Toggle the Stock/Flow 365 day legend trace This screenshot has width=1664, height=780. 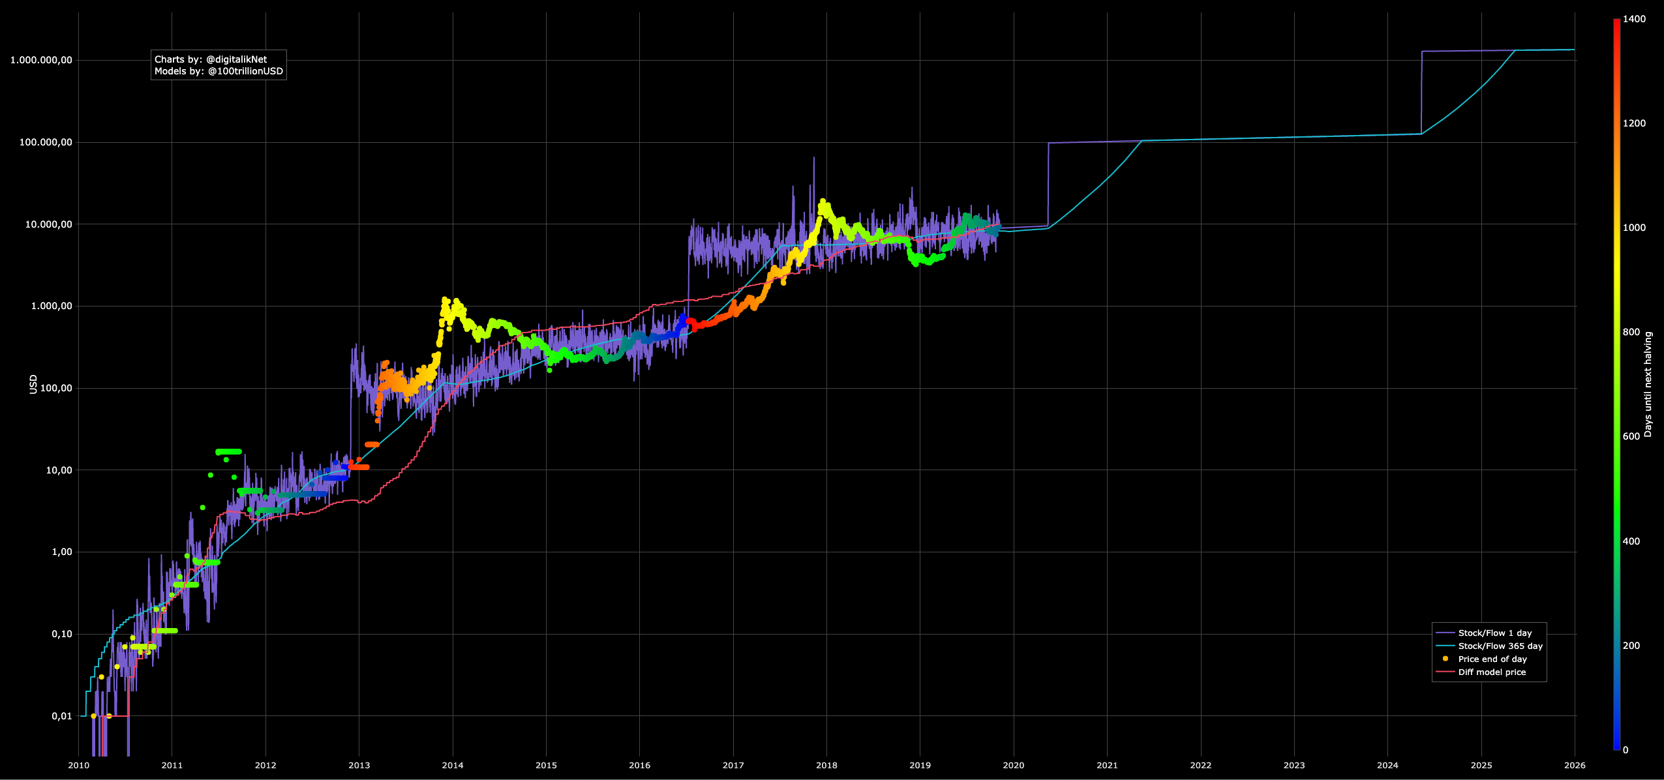click(x=1490, y=646)
